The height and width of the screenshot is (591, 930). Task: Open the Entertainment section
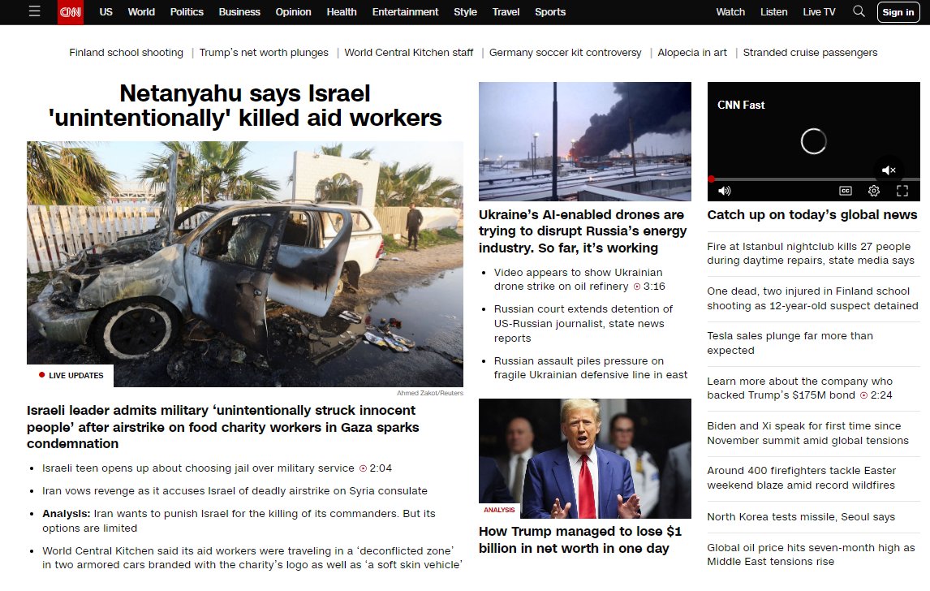pos(405,12)
